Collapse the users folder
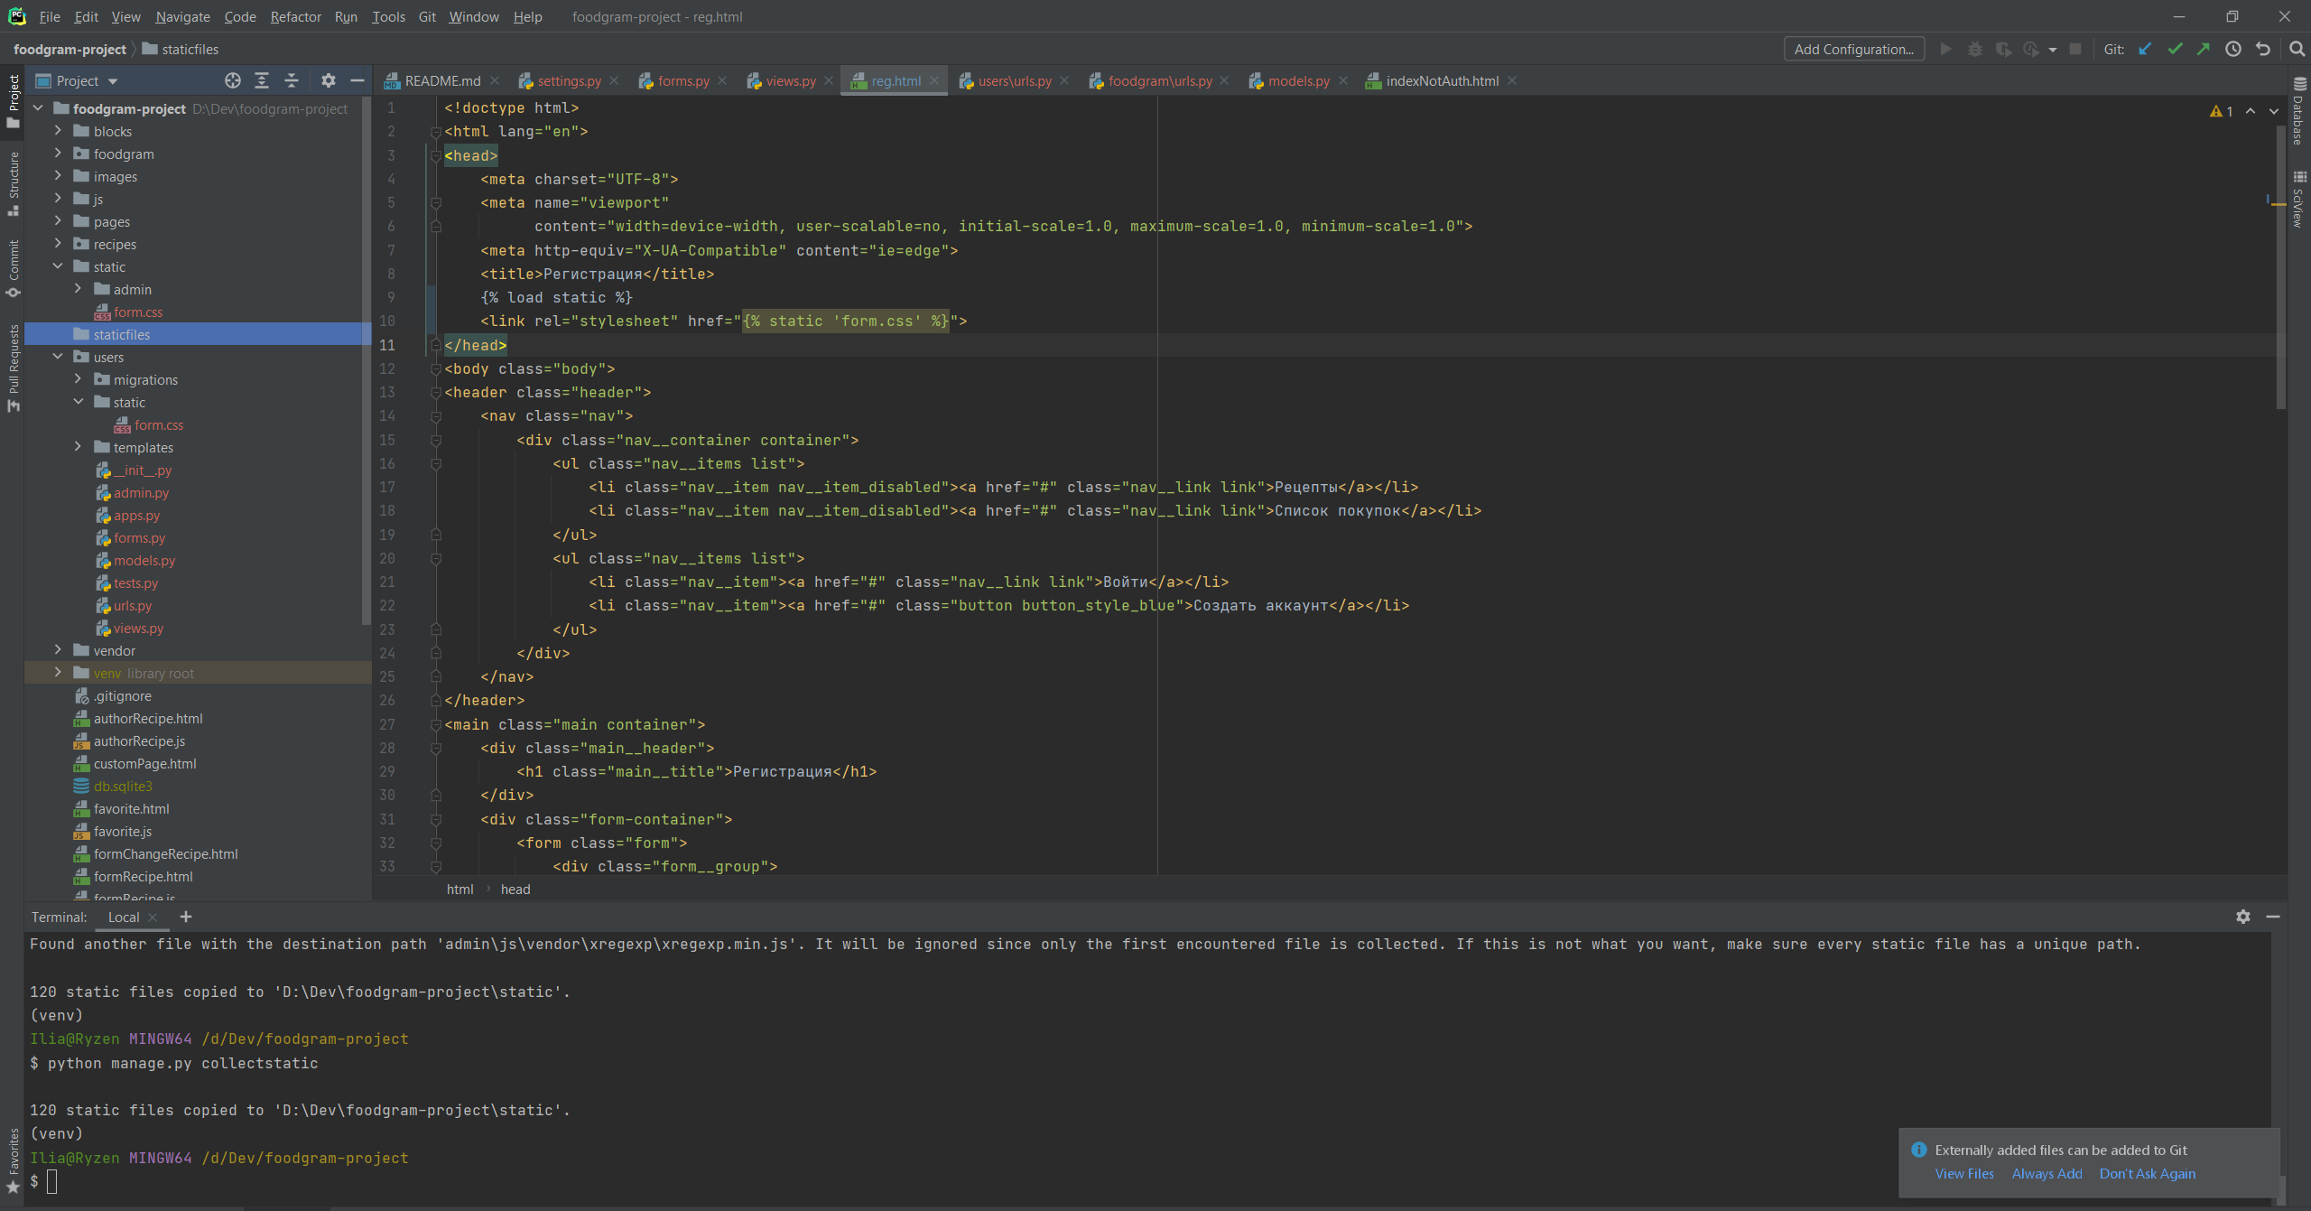Screen dimensions: 2311x1211 (x=58, y=357)
